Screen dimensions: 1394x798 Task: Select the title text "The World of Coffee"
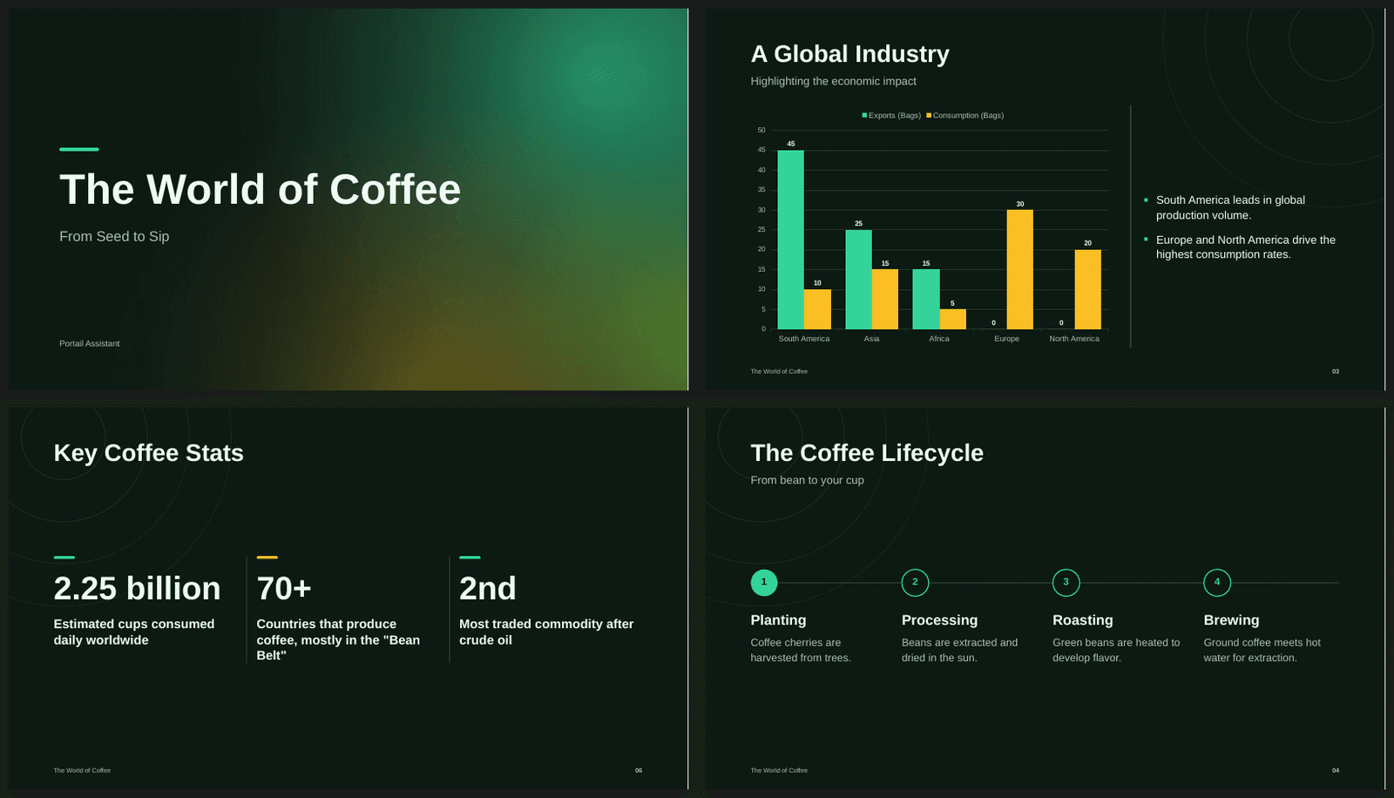click(260, 190)
